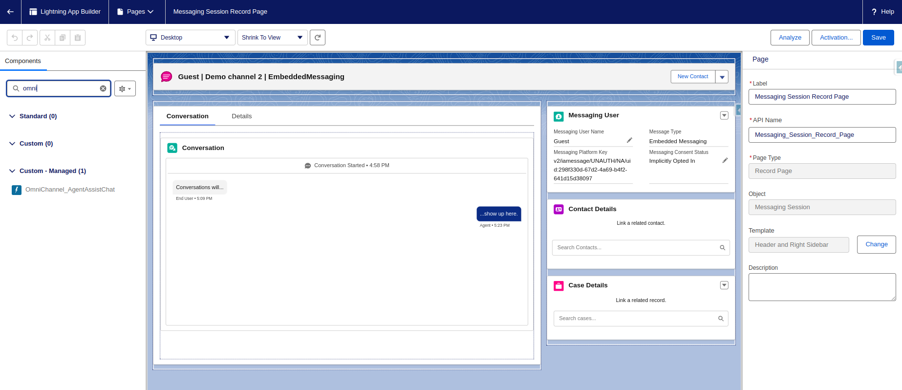Open the Shrink To View dropdown
The image size is (902, 390).
(x=272, y=38)
